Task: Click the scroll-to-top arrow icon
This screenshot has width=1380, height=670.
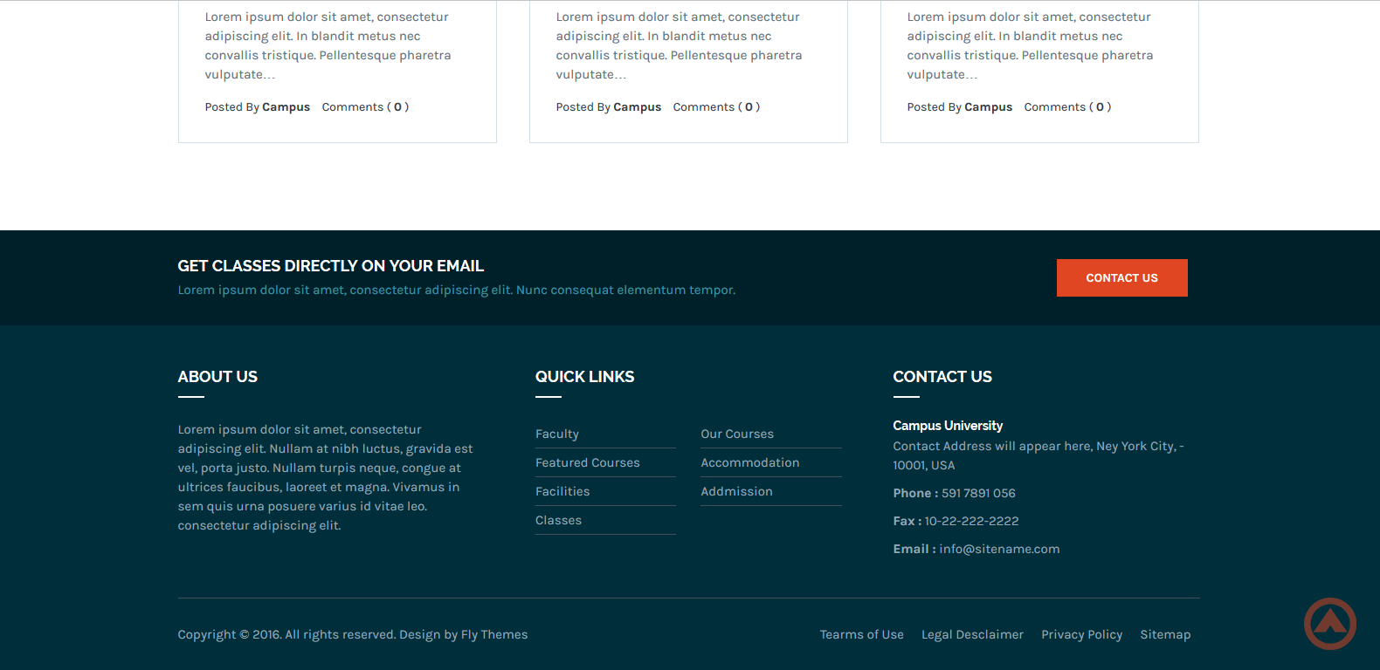Action: coord(1329,623)
